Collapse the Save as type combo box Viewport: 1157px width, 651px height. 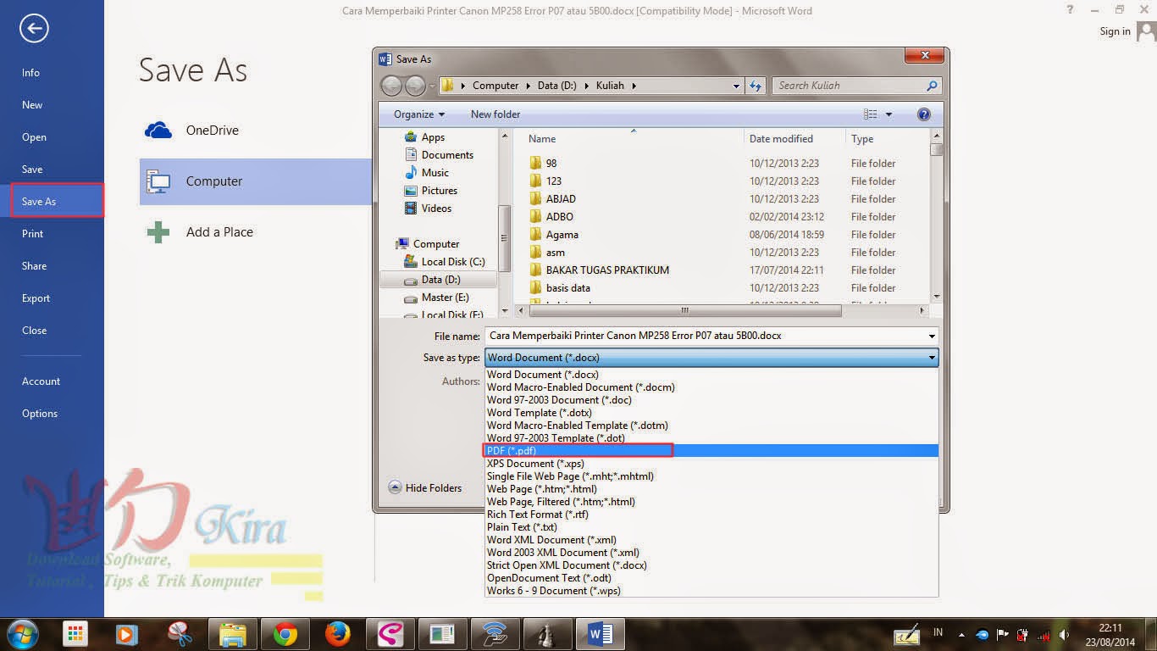coord(931,358)
